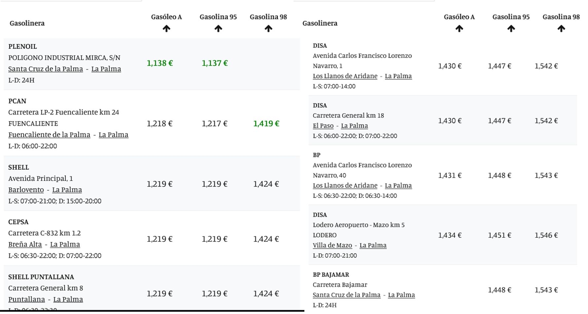Image resolution: width=588 pixels, height=314 pixels.
Task: Click the Puntallana municipality link
Action: coord(26,299)
